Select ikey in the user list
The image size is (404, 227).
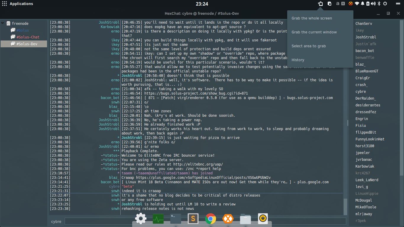360,30
